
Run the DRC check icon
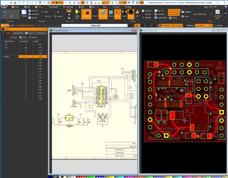(x=137, y=14)
